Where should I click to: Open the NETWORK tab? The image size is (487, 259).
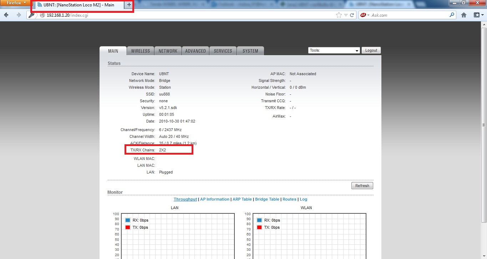(x=168, y=51)
